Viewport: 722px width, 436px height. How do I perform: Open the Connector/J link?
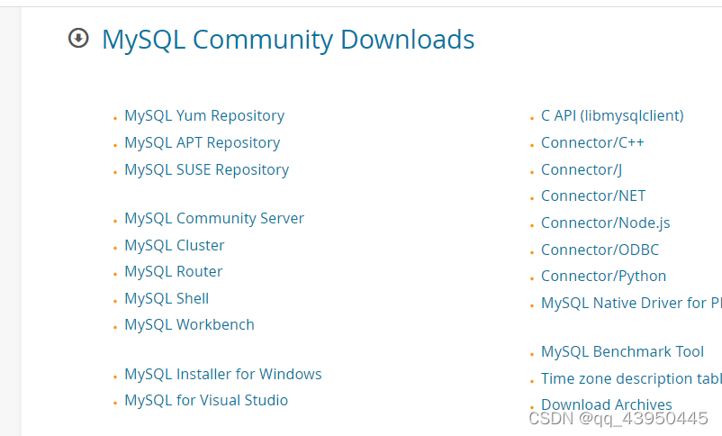point(582,169)
